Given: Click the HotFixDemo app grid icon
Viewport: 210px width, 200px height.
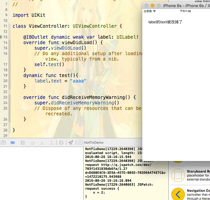Looking at the screenshot, I should (80, 142).
